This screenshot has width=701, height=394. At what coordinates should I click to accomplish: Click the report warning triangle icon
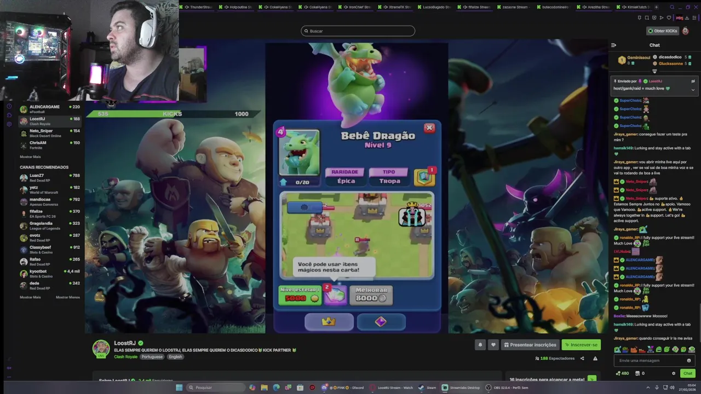pos(595,358)
